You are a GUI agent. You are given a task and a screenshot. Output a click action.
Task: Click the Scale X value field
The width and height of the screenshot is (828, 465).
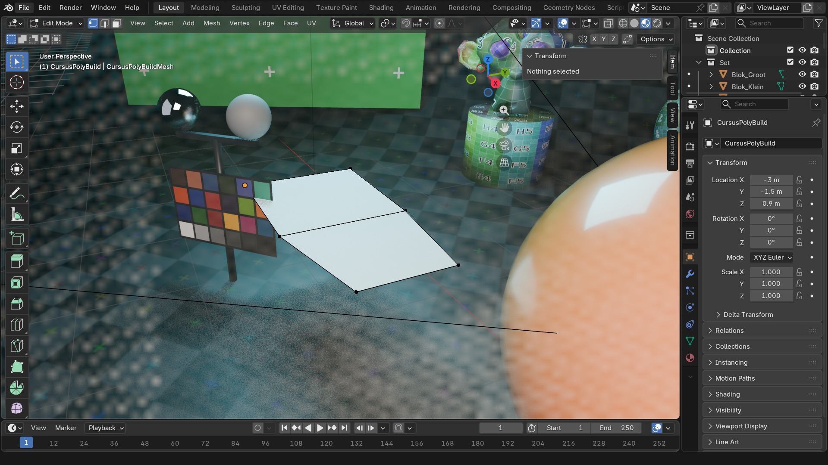coord(771,272)
